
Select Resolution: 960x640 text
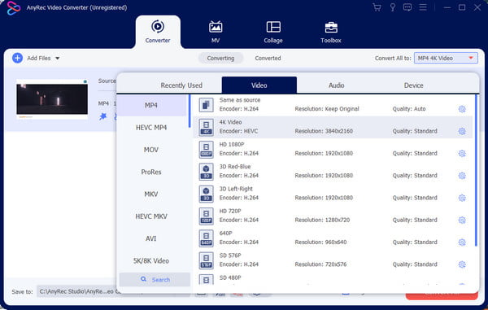(320, 242)
